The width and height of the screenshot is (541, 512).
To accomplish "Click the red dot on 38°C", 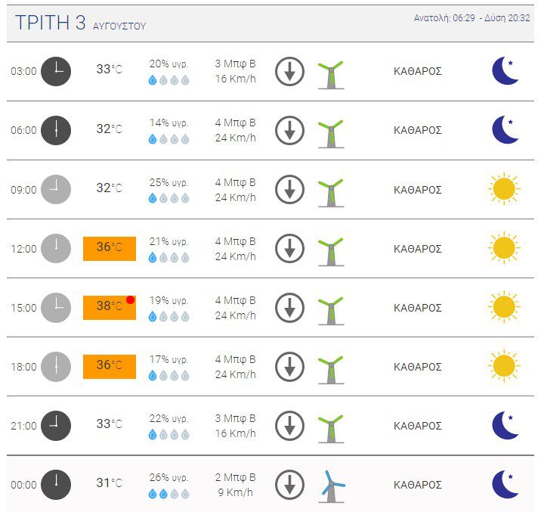I will pyautogui.click(x=131, y=299).
